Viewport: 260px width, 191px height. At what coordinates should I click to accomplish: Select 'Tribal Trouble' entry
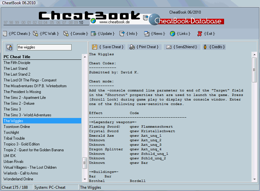point(14,138)
